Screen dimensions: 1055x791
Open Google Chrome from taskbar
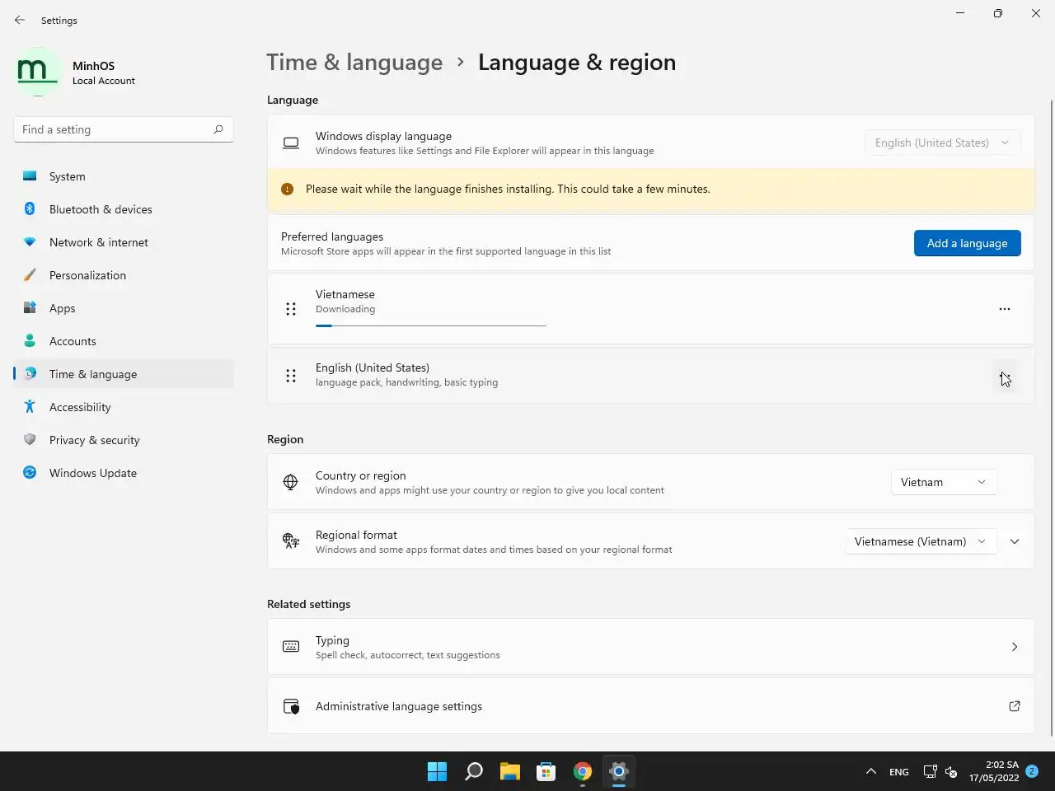(583, 771)
